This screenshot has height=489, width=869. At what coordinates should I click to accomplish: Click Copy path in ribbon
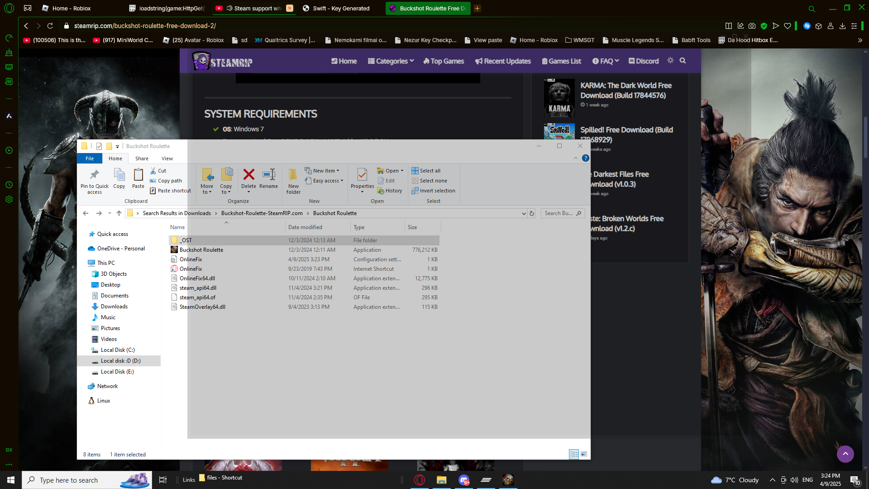pyautogui.click(x=166, y=181)
